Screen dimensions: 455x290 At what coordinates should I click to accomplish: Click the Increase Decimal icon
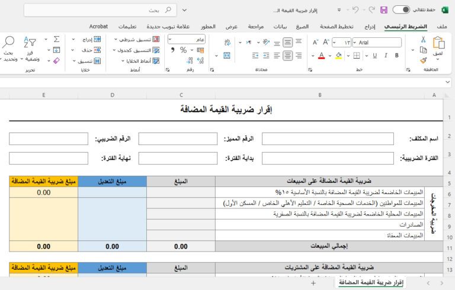pos(200,60)
